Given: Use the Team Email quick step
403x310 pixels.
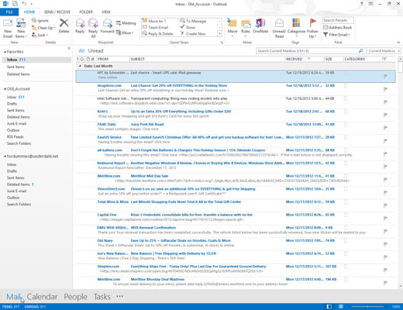Looking at the screenshot, I should click(x=155, y=27).
